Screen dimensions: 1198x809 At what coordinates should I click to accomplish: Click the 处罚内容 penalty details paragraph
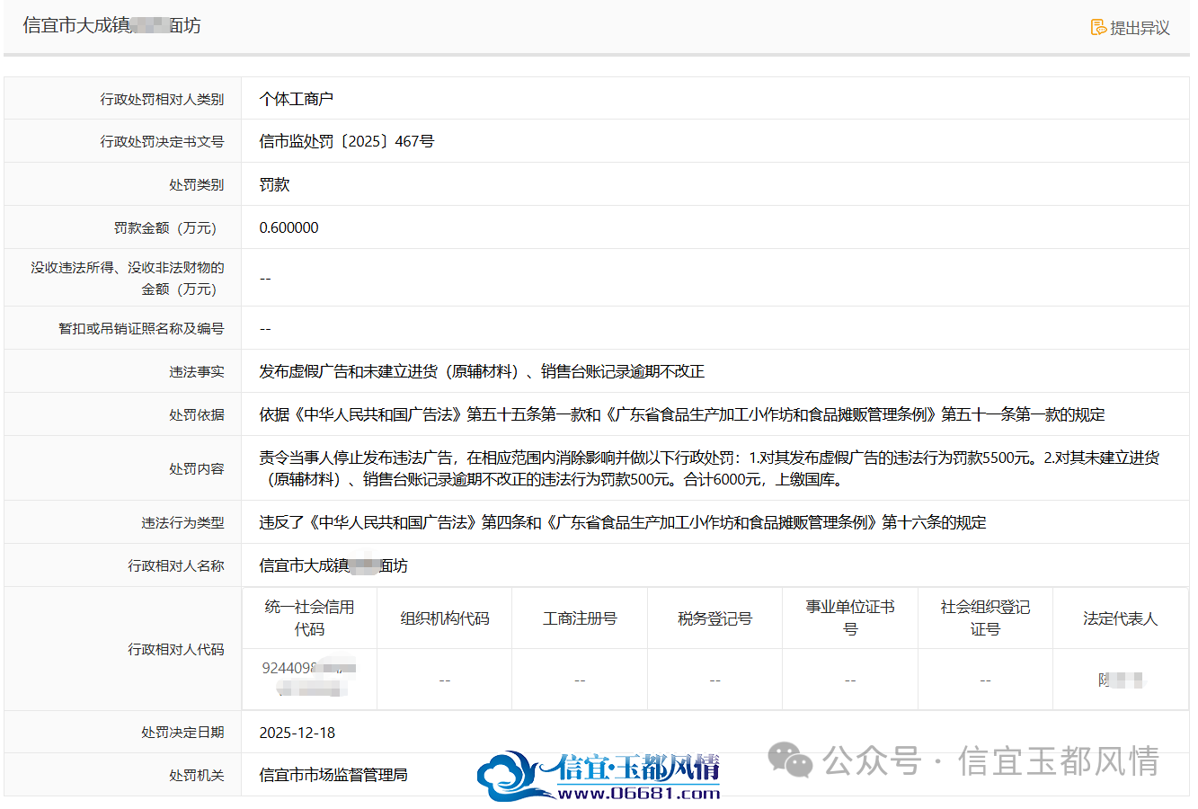[x=709, y=468]
